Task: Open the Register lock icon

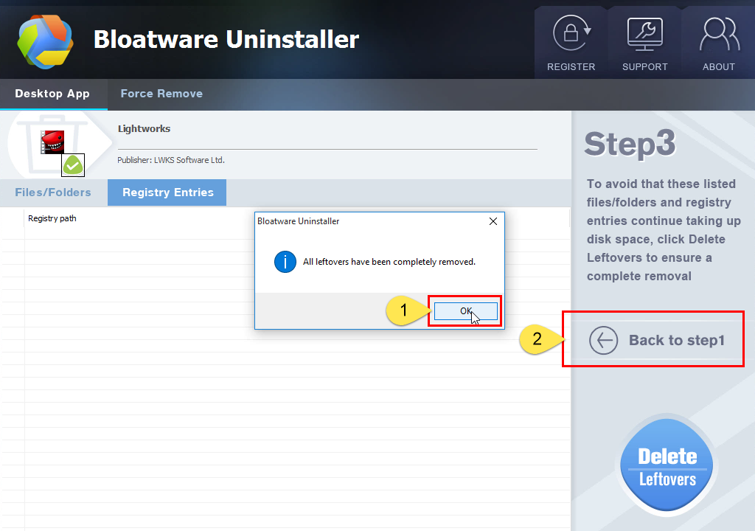Action: 571,33
